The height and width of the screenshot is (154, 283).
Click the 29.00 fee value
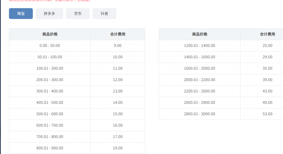268,57
